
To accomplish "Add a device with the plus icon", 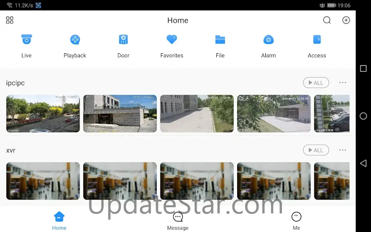I will coord(346,20).
